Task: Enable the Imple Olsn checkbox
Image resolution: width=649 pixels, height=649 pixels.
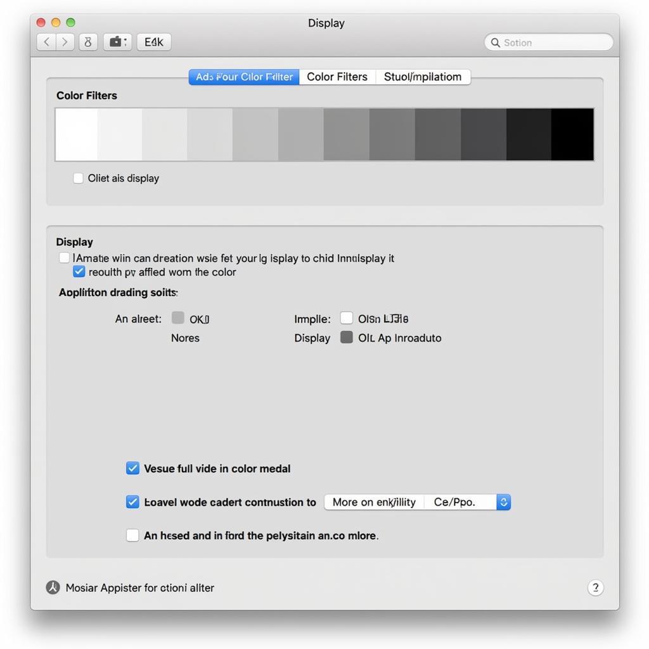Action: coord(347,318)
